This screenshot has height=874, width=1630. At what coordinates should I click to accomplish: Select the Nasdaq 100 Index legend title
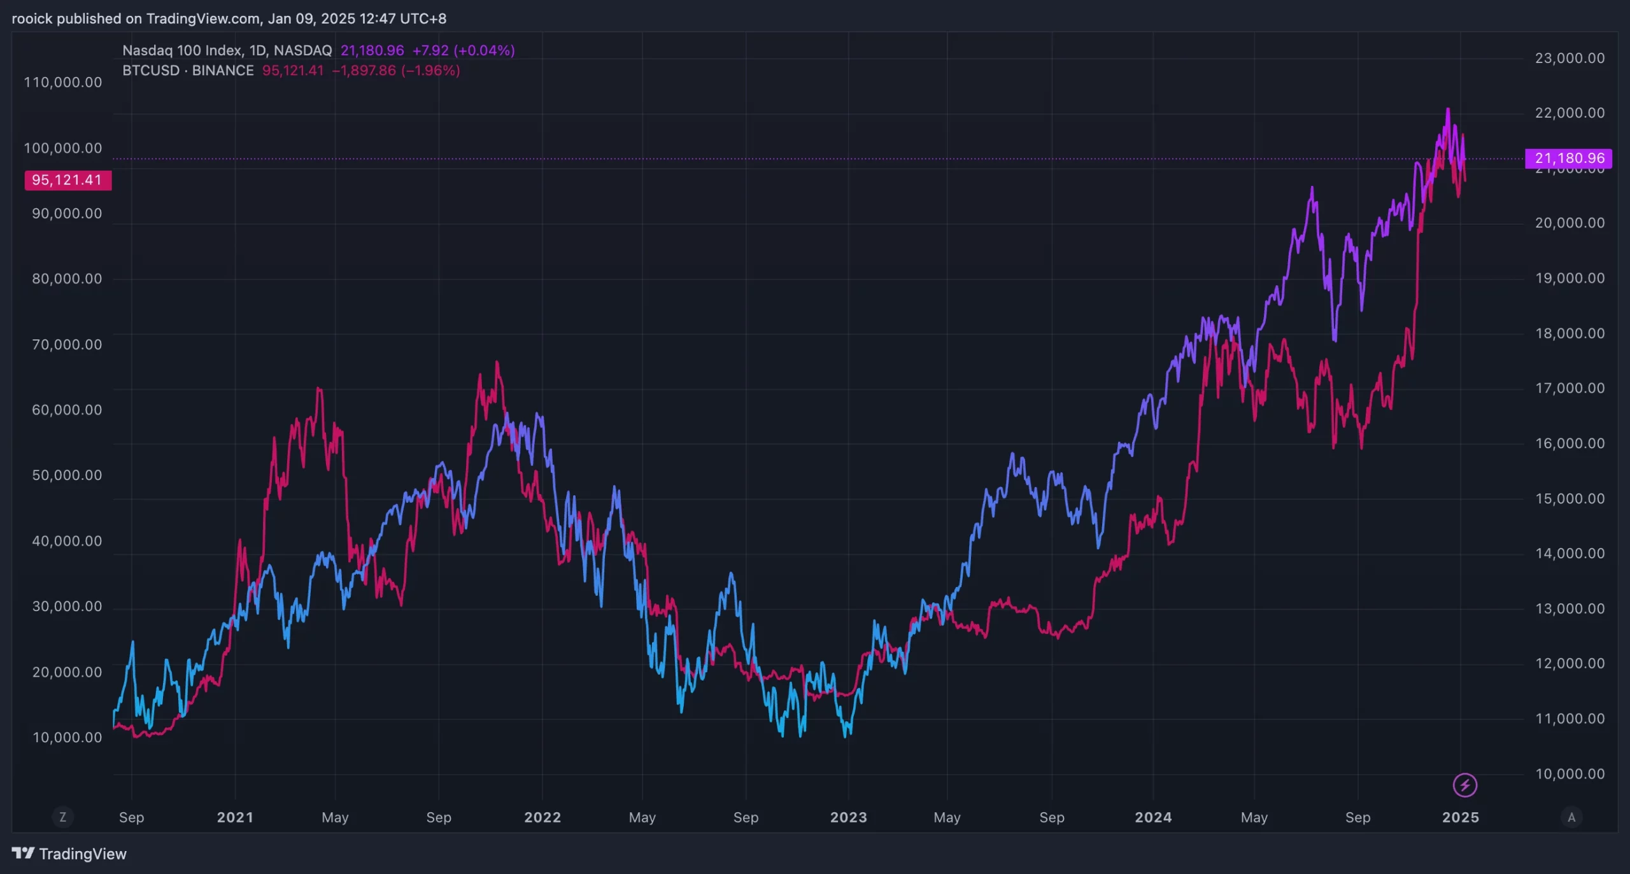[x=227, y=50]
